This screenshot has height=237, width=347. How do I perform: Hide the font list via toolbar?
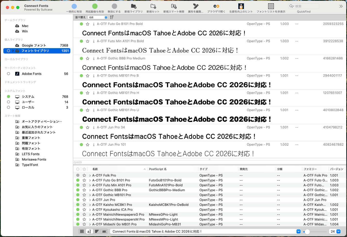click(271, 6)
